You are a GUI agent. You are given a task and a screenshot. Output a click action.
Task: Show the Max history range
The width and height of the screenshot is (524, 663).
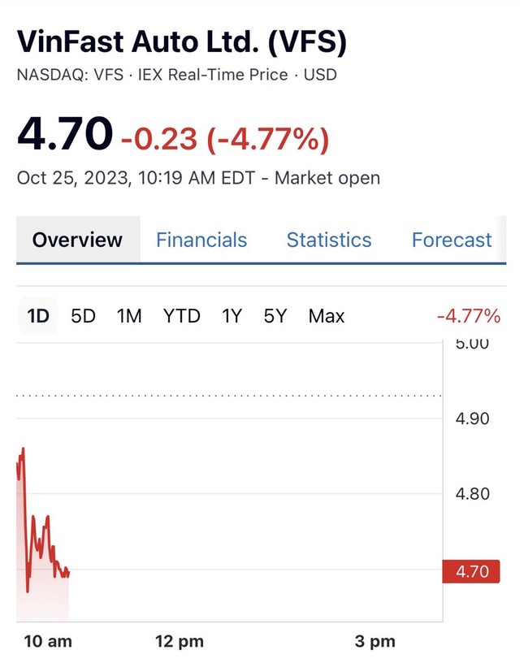[327, 316]
